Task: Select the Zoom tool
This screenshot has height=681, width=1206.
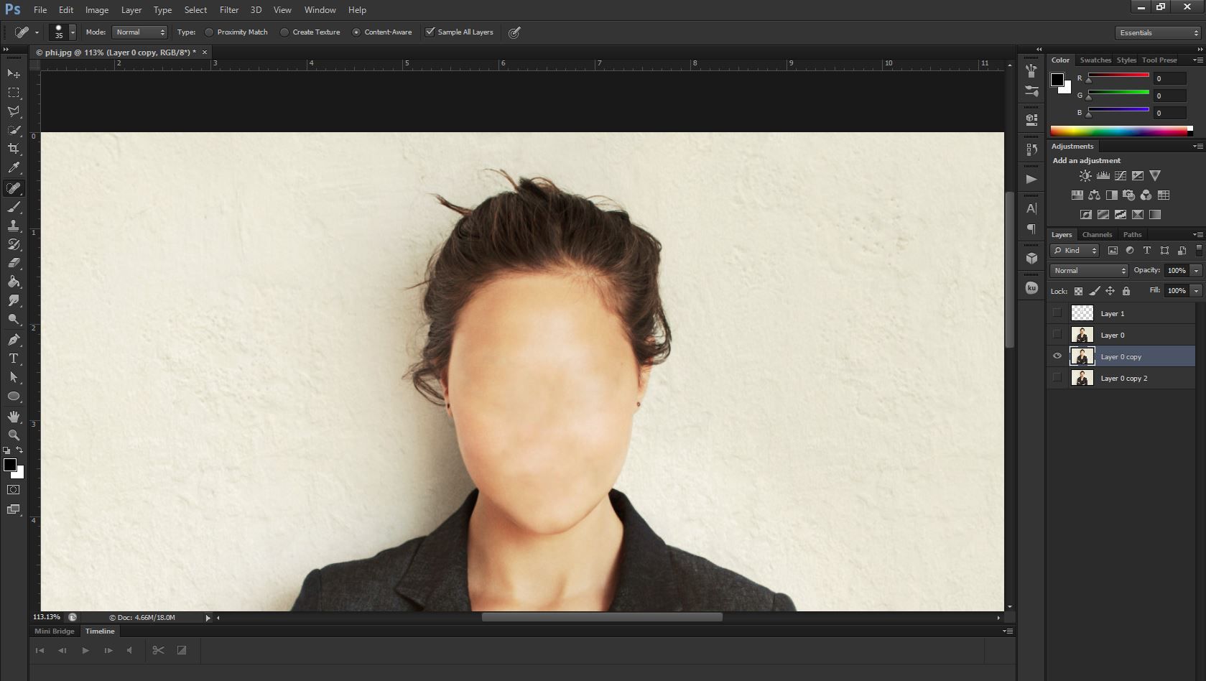Action: [x=12, y=435]
